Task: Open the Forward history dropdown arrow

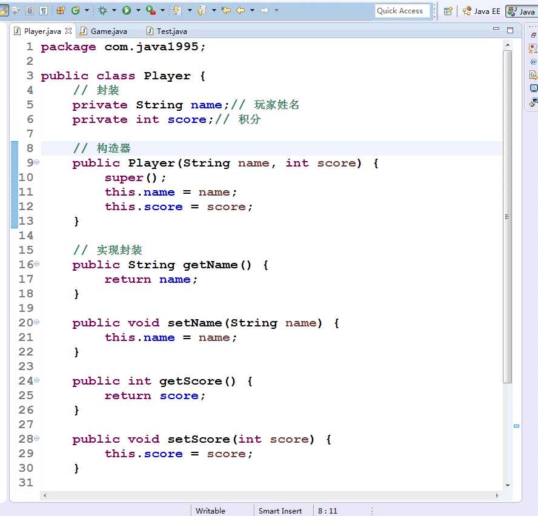Action: point(276,11)
